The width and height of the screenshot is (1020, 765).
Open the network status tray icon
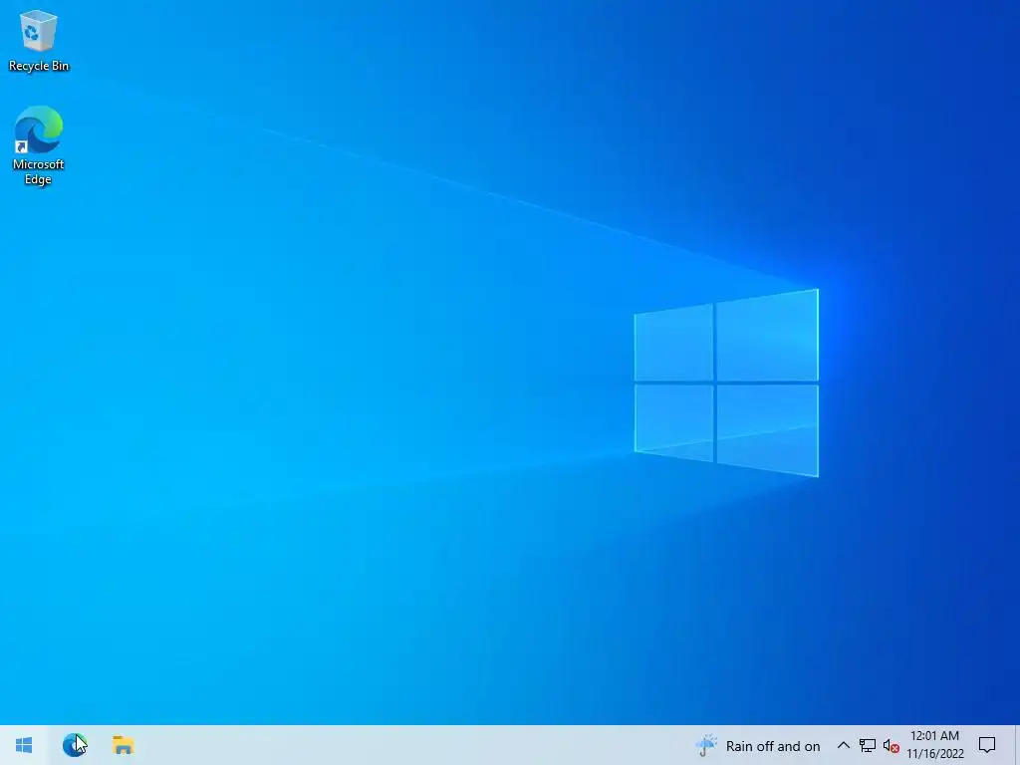[868, 745]
